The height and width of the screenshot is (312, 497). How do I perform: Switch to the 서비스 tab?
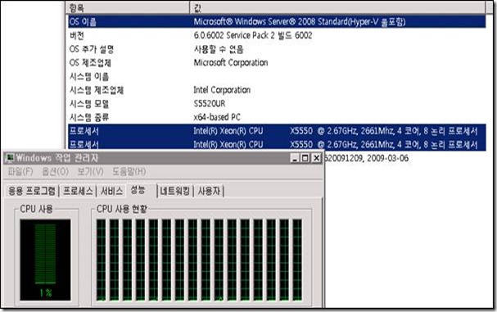111,191
